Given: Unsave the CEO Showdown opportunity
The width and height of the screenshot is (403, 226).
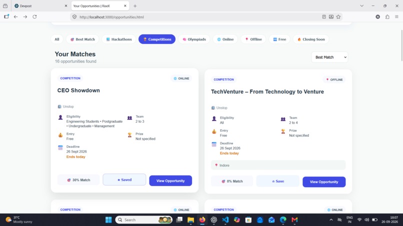Looking at the screenshot, I should (124, 180).
